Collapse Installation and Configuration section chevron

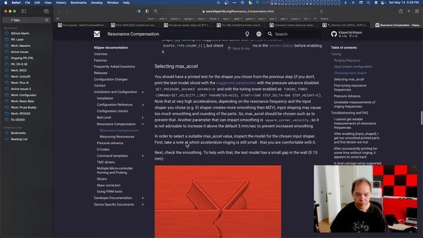[143, 92]
